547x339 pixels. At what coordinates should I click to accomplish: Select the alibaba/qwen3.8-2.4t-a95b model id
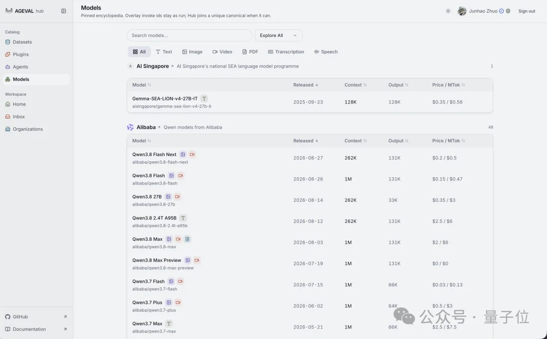pyautogui.click(x=160, y=225)
